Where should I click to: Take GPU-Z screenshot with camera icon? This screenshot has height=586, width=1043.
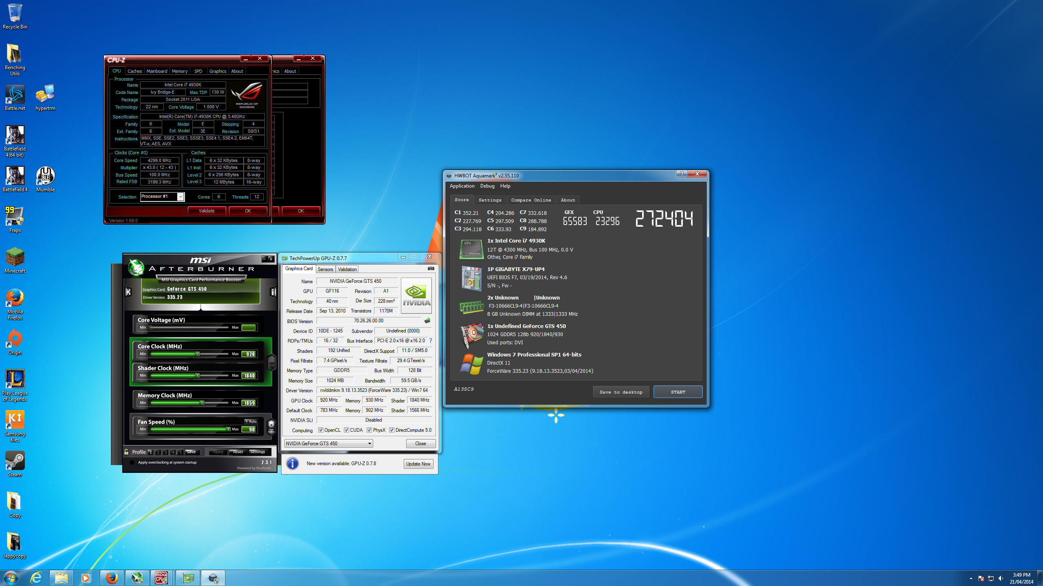(431, 269)
